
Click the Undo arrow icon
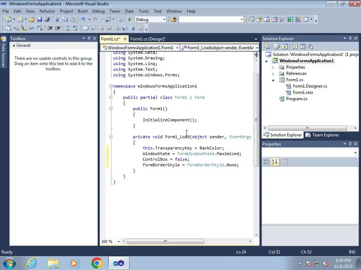83,20
